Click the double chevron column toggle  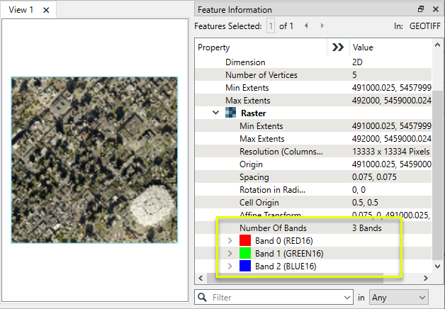pyautogui.click(x=338, y=47)
